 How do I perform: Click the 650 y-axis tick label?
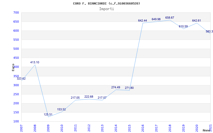tap(16, 22)
